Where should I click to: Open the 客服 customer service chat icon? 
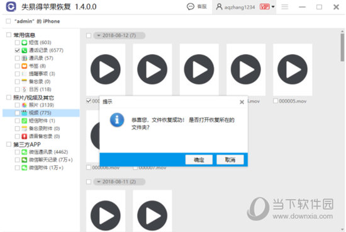(x=190, y=7)
